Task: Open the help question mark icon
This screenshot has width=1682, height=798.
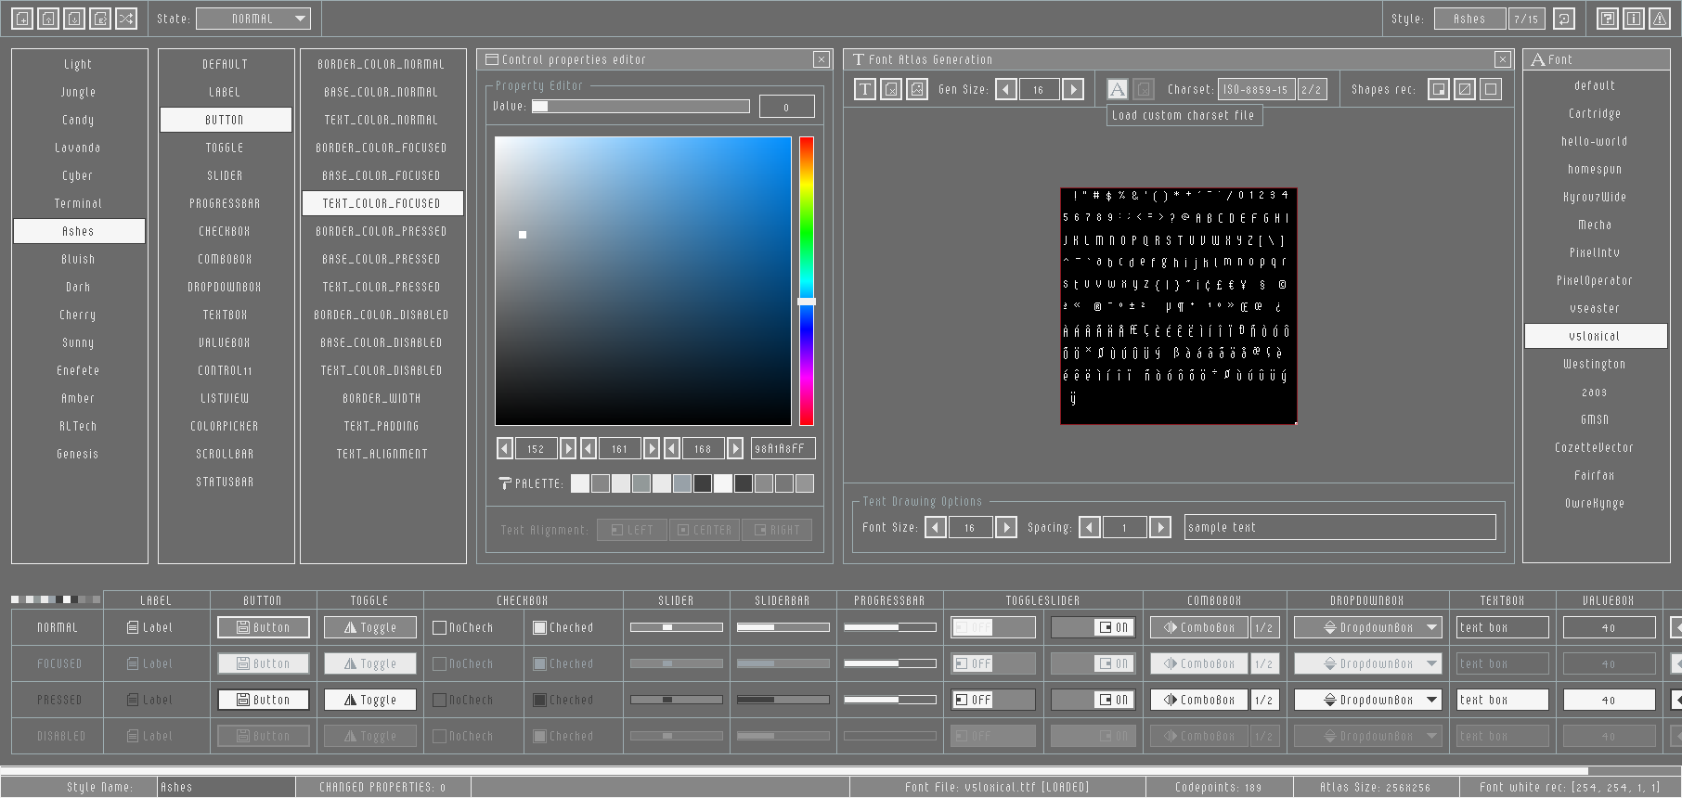Action: [x=1608, y=19]
